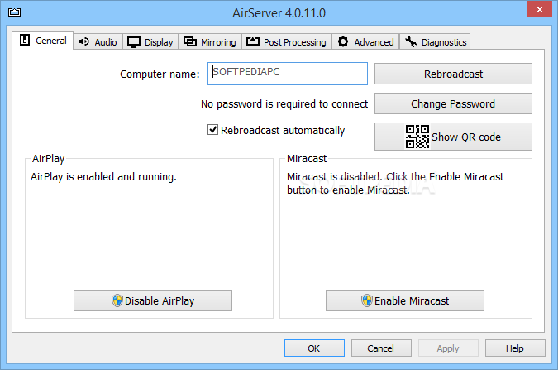Image resolution: width=558 pixels, height=370 pixels.
Task: Switch to the General tab label
Action: click(51, 41)
